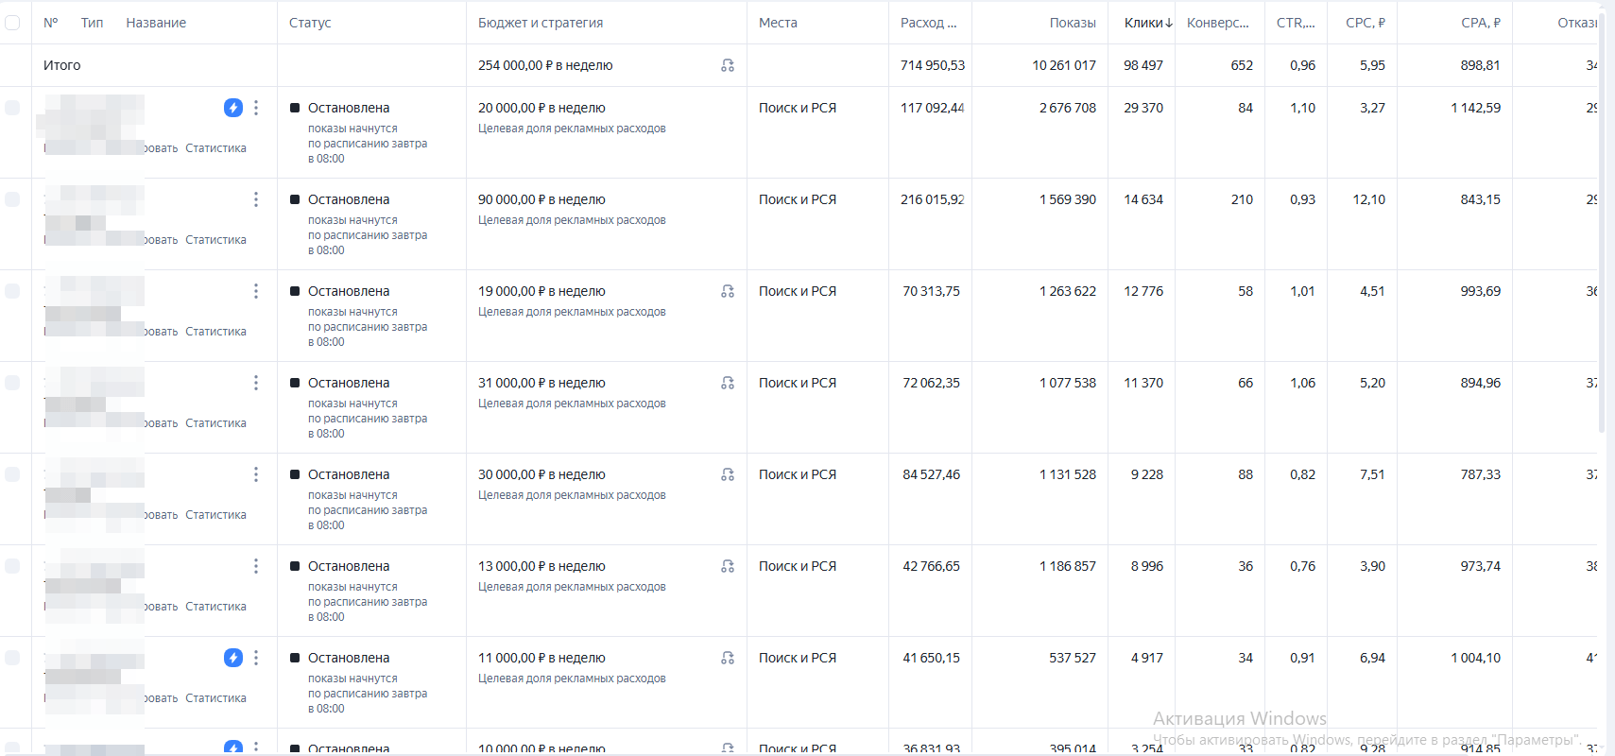Image resolution: width=1615 pixels, height=756 pixels.
Task: Tick the select-all checkbox in the table header
Action: point(12,23)
